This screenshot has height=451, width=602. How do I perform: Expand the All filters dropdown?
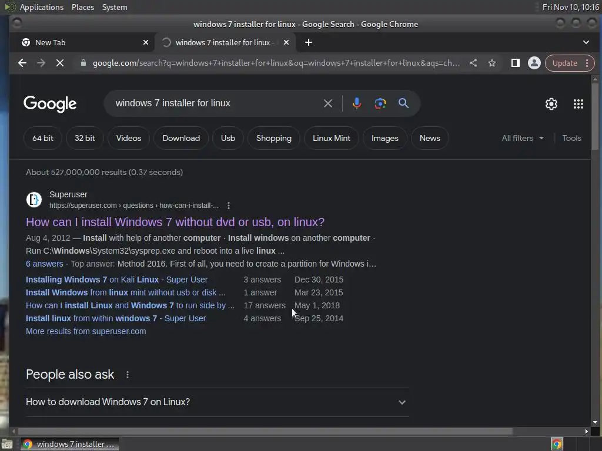(x=523, y=138)
